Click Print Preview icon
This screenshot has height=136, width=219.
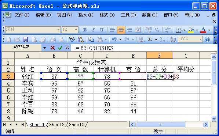tap(61, 40)
